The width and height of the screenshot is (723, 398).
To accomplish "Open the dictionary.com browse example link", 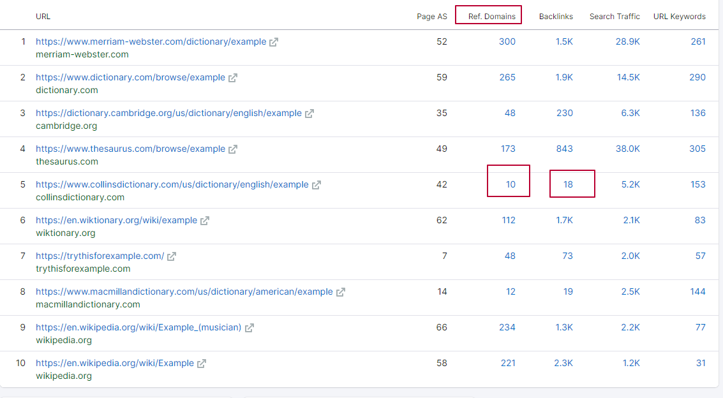I will pos(130,77).
